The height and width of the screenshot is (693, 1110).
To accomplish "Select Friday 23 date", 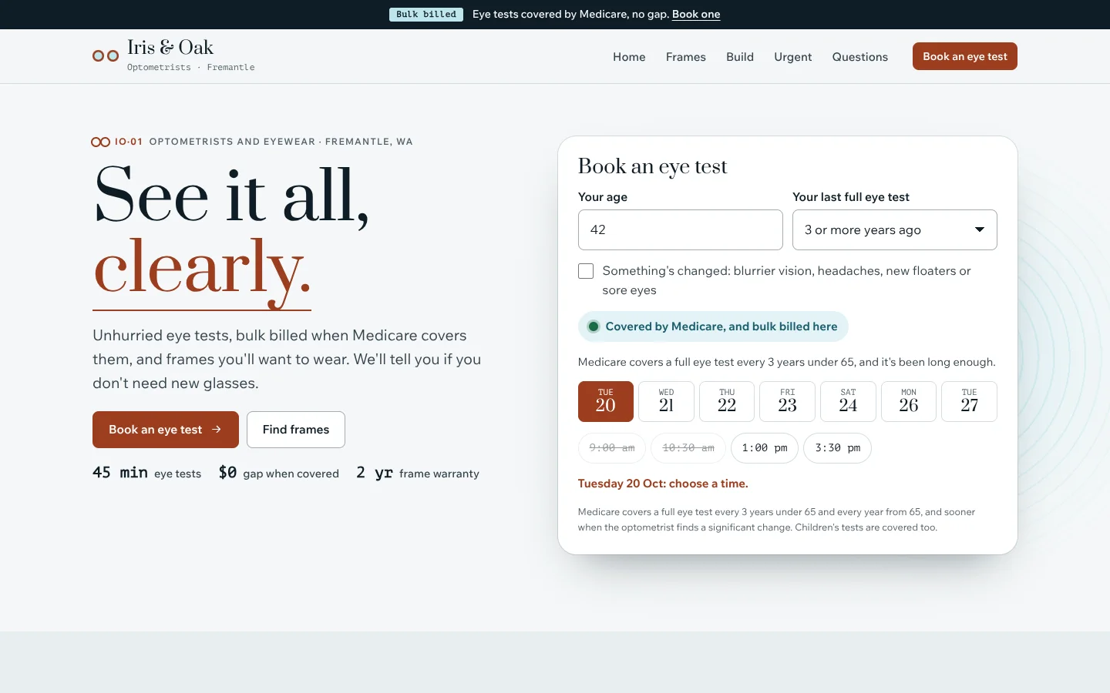I will [x=787, y=401].
